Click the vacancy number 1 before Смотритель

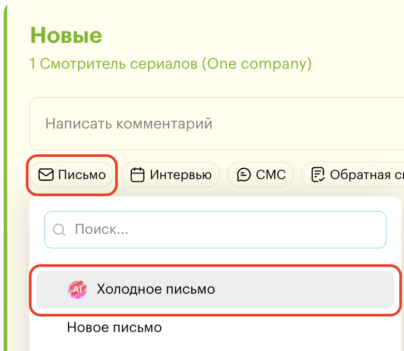point(33,64)
